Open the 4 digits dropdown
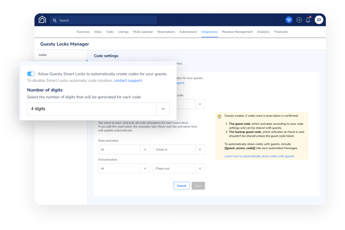 coord(98,109)
